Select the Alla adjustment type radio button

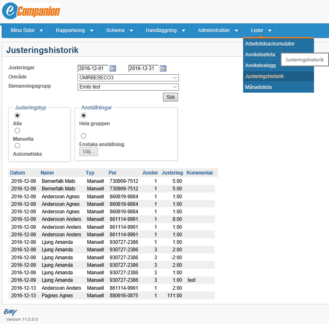pos(17,115)
